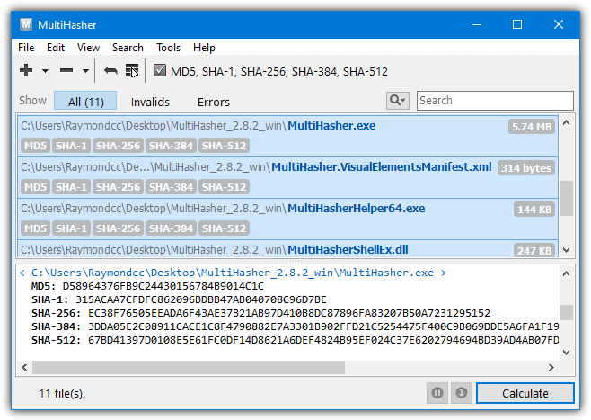The height and width of the screenshot is (420, 591).
Task: Click the Pause calculation icon button
Action: click(437, 393)
